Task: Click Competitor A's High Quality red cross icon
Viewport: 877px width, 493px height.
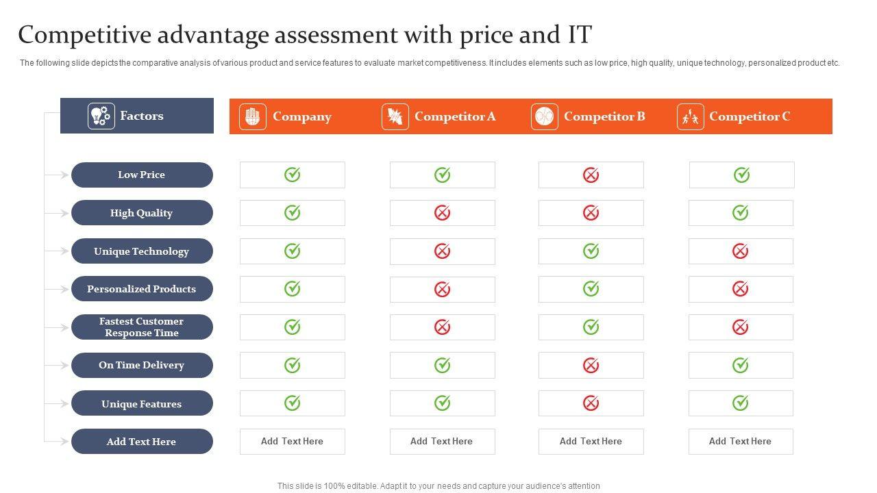Action: 442,213
